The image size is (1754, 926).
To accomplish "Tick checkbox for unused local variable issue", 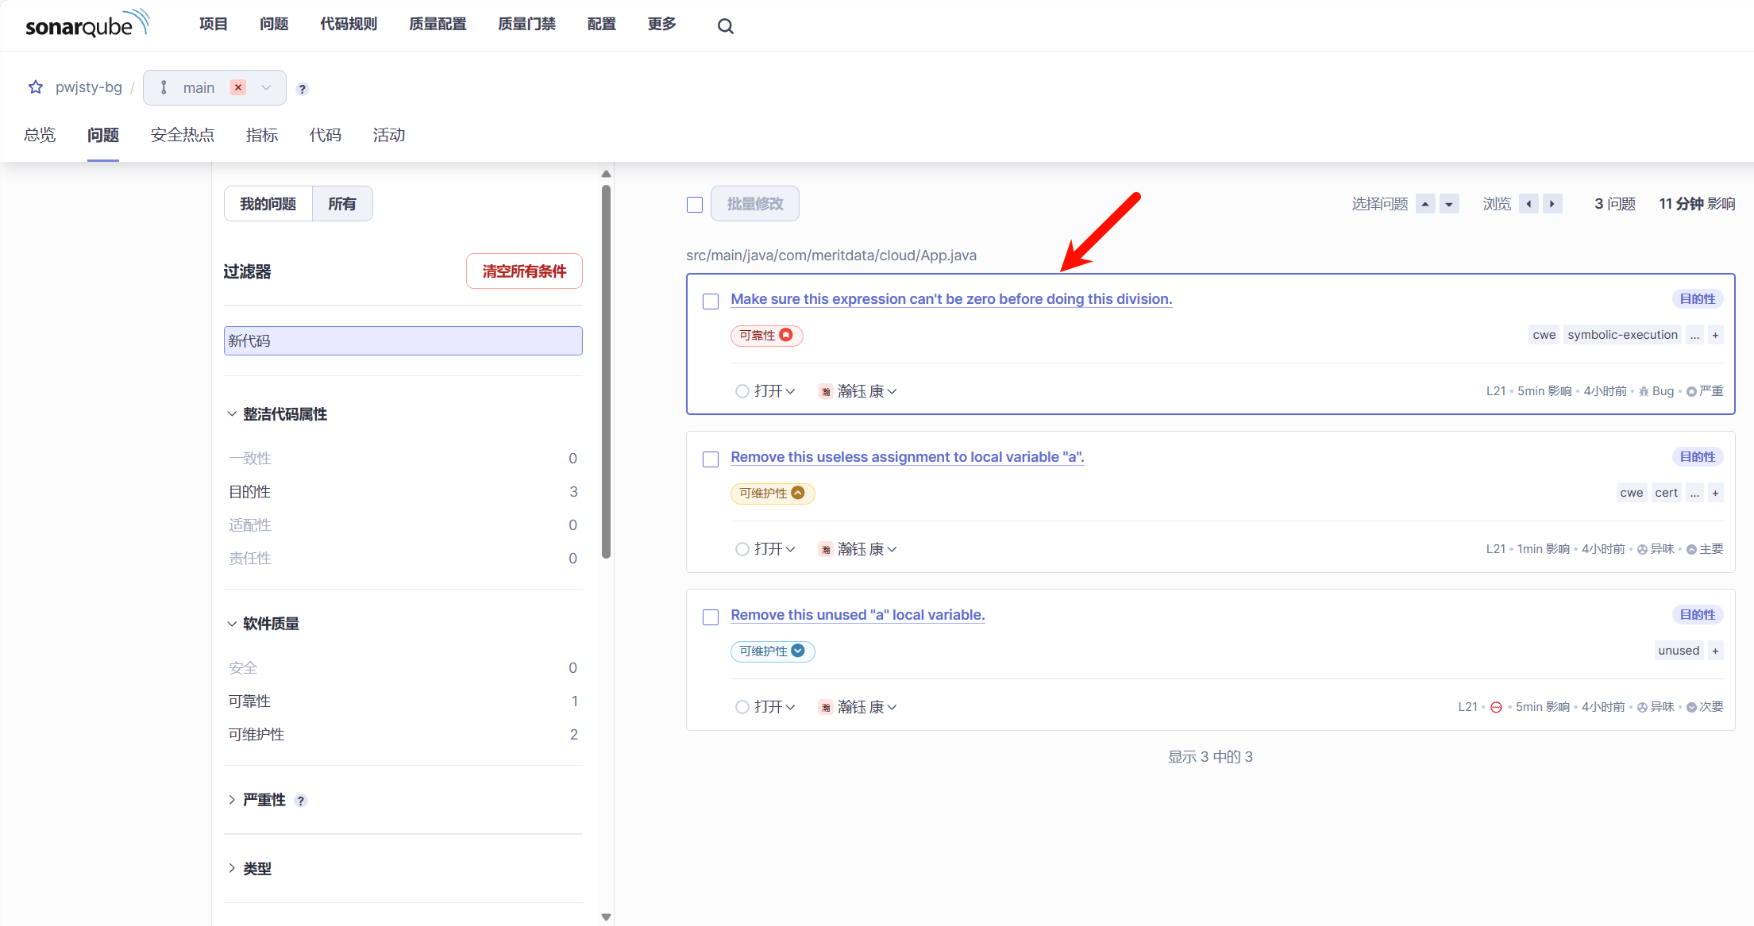I will tap(711, 617).
